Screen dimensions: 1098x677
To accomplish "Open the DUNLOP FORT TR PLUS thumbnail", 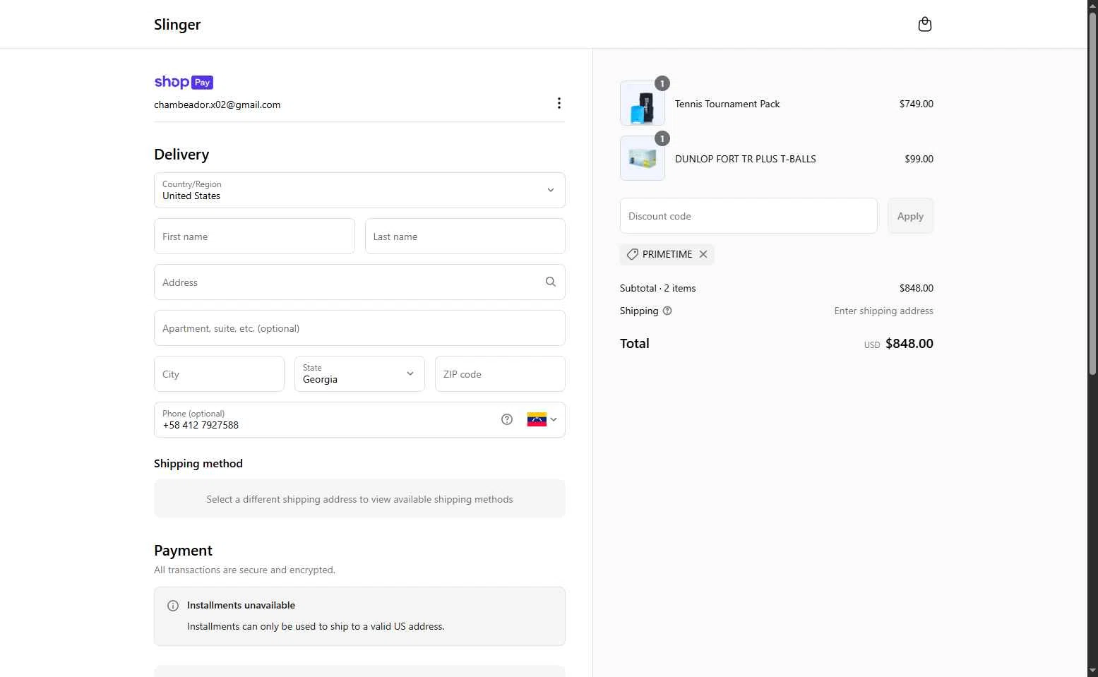I will [642, 158].
